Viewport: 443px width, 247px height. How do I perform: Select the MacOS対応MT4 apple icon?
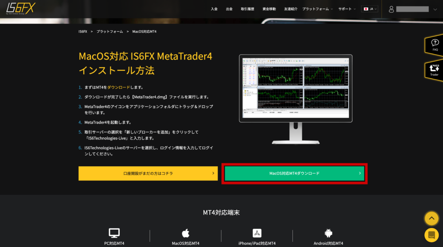186,233
